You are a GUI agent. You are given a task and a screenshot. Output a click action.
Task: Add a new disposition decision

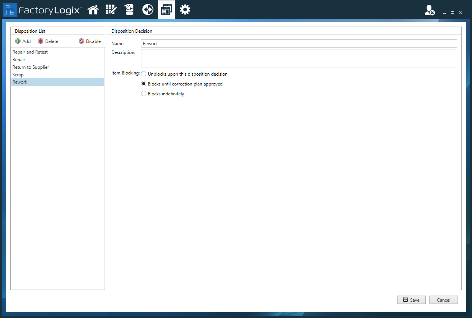pyautogui.click(x=22, y=41)
